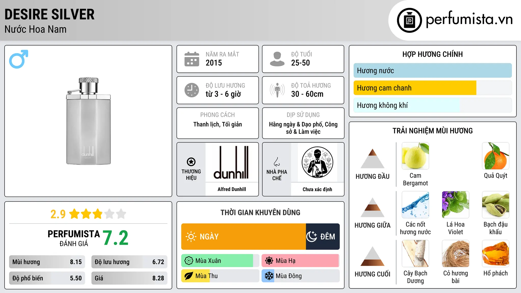Click the Các nốt hương nước water photo
This screenshot has width=521, height=293.
[415, 205]
